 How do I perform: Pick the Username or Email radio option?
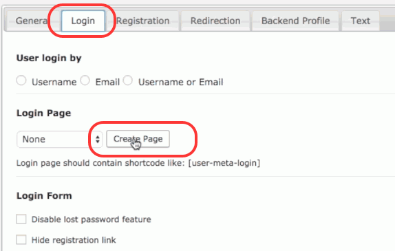click(128, 80)
